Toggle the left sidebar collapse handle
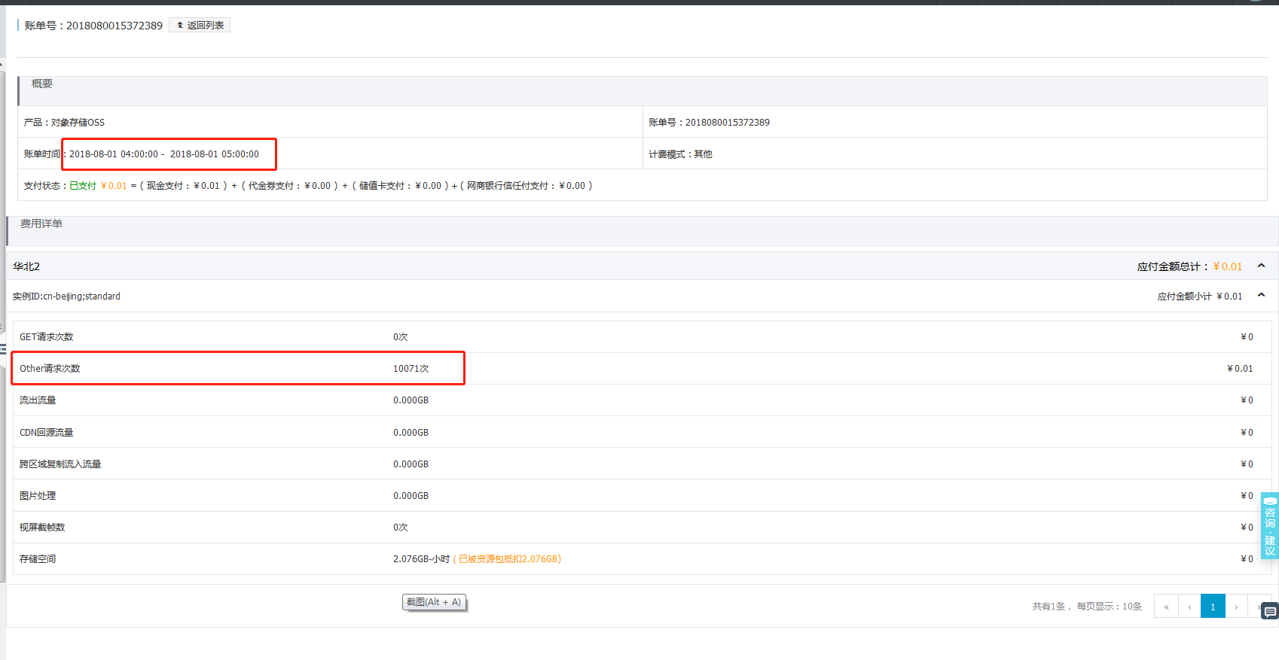This screenshot has width=1279, height=660. click(3, 349)
